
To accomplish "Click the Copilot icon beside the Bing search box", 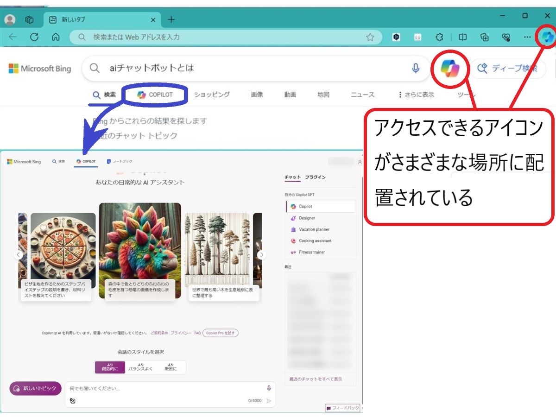I will tap(450, 69).
